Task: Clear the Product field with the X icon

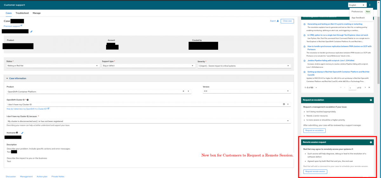Action: pos(183,91)
